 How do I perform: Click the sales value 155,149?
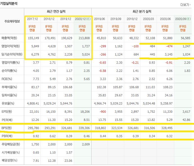tap(34, 38)
